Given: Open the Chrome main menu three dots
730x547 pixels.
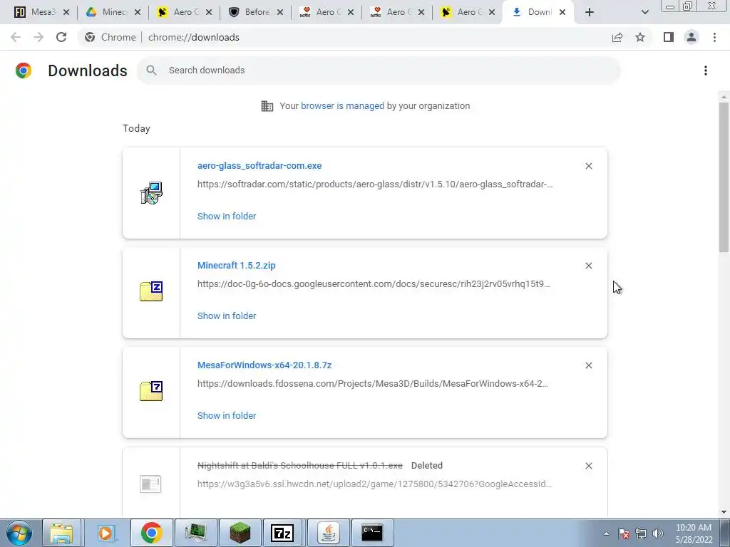Looking at the screenshot, I should (x=714, y=37).
